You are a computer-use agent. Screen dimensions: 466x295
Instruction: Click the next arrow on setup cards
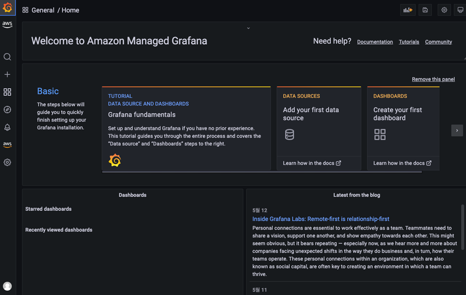pos(457,130)
